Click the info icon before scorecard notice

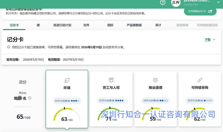coord(9,47)
